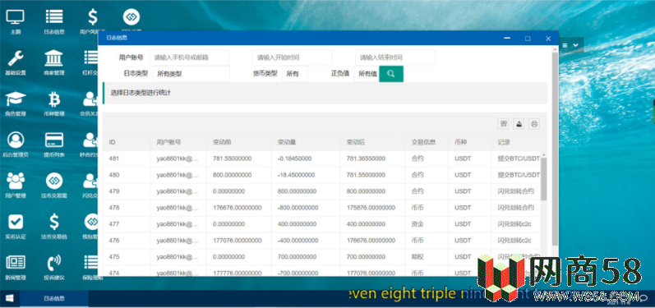Click value -400.00000000 in row 476
The image size is (655, 308).
[298, 241]
